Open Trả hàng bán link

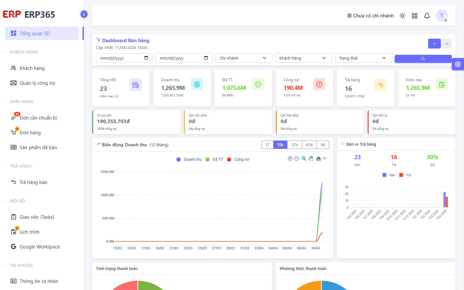[x=42, y=182]
